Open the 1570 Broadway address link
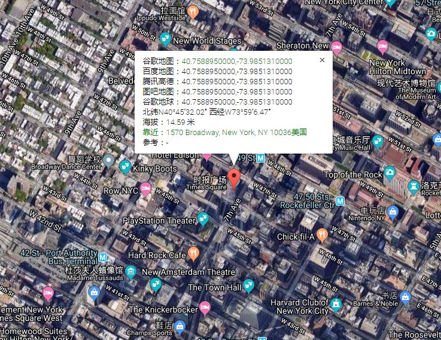 point(236,132)
